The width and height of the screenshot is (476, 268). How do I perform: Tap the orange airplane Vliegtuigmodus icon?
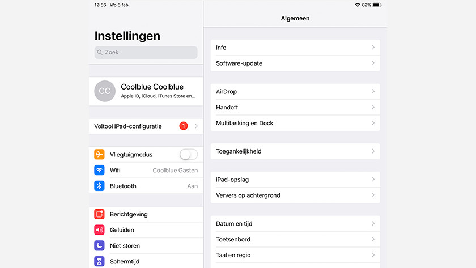[99, 154]
